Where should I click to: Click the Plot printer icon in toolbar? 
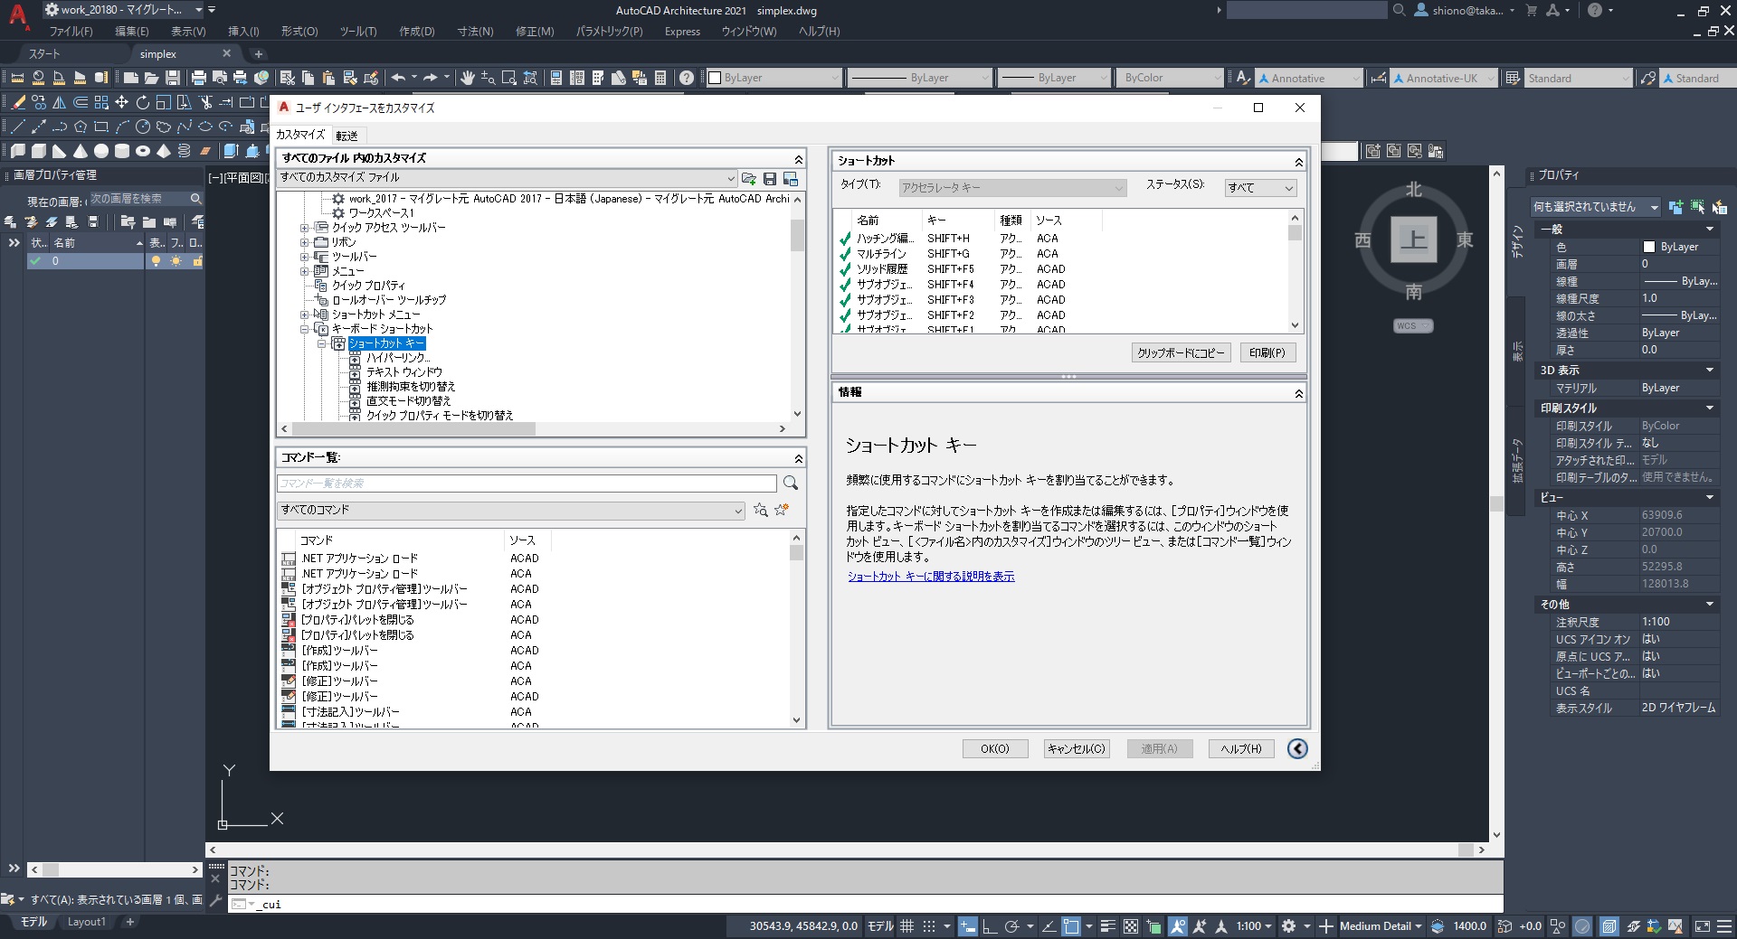198,78
